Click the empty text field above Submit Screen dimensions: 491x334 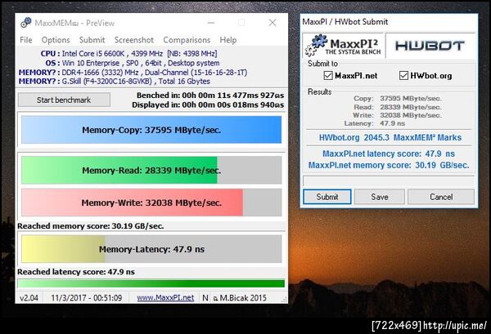pyautogui.click(x=389, y=181)
